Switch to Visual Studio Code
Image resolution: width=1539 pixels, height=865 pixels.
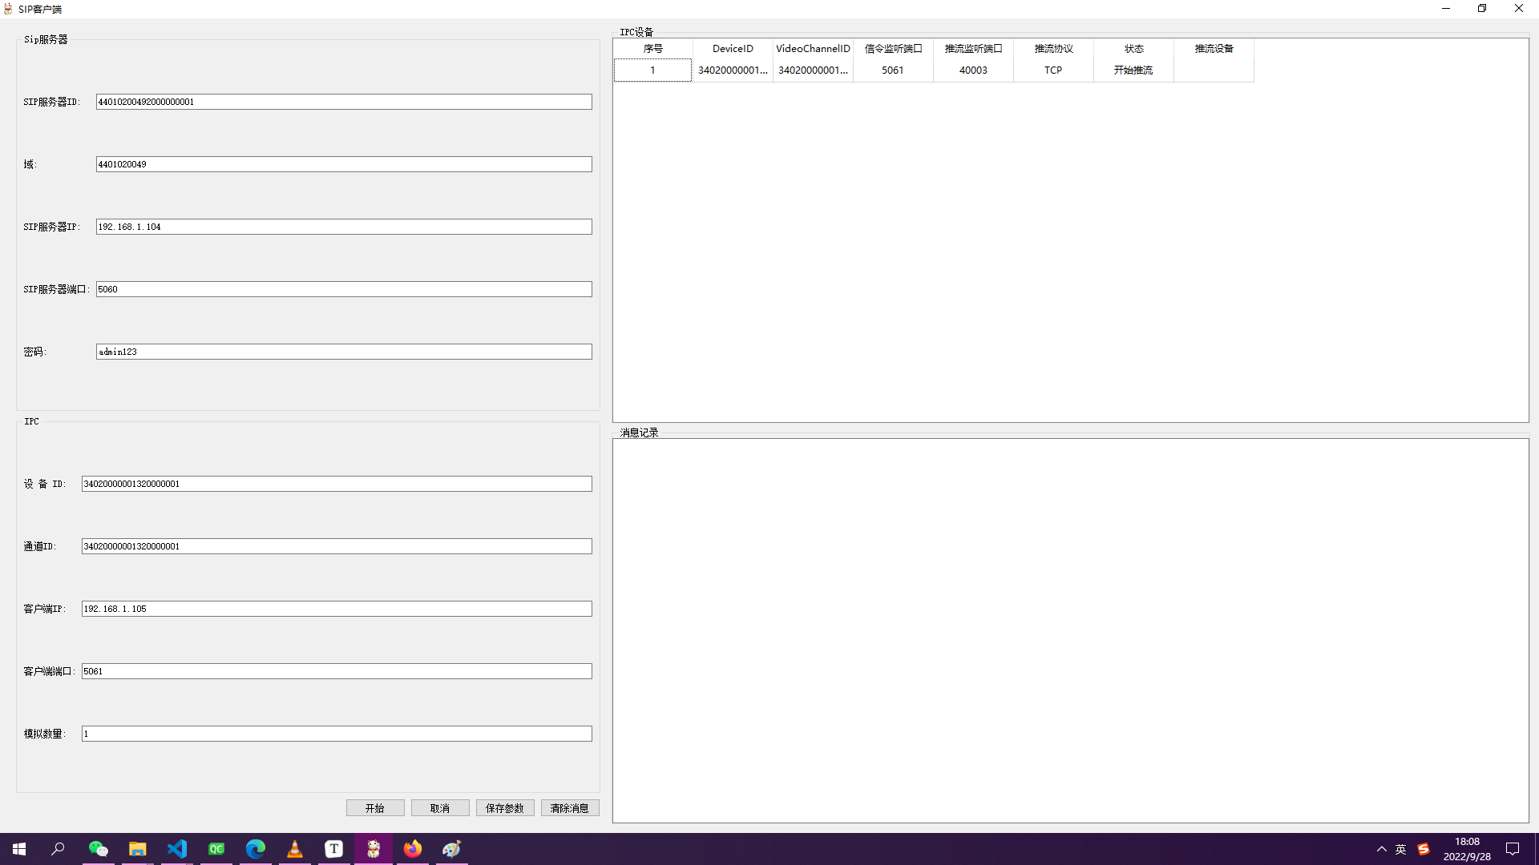tap(176, 849)
